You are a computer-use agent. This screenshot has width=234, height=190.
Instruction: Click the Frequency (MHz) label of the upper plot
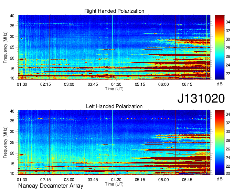click(5, 47)
